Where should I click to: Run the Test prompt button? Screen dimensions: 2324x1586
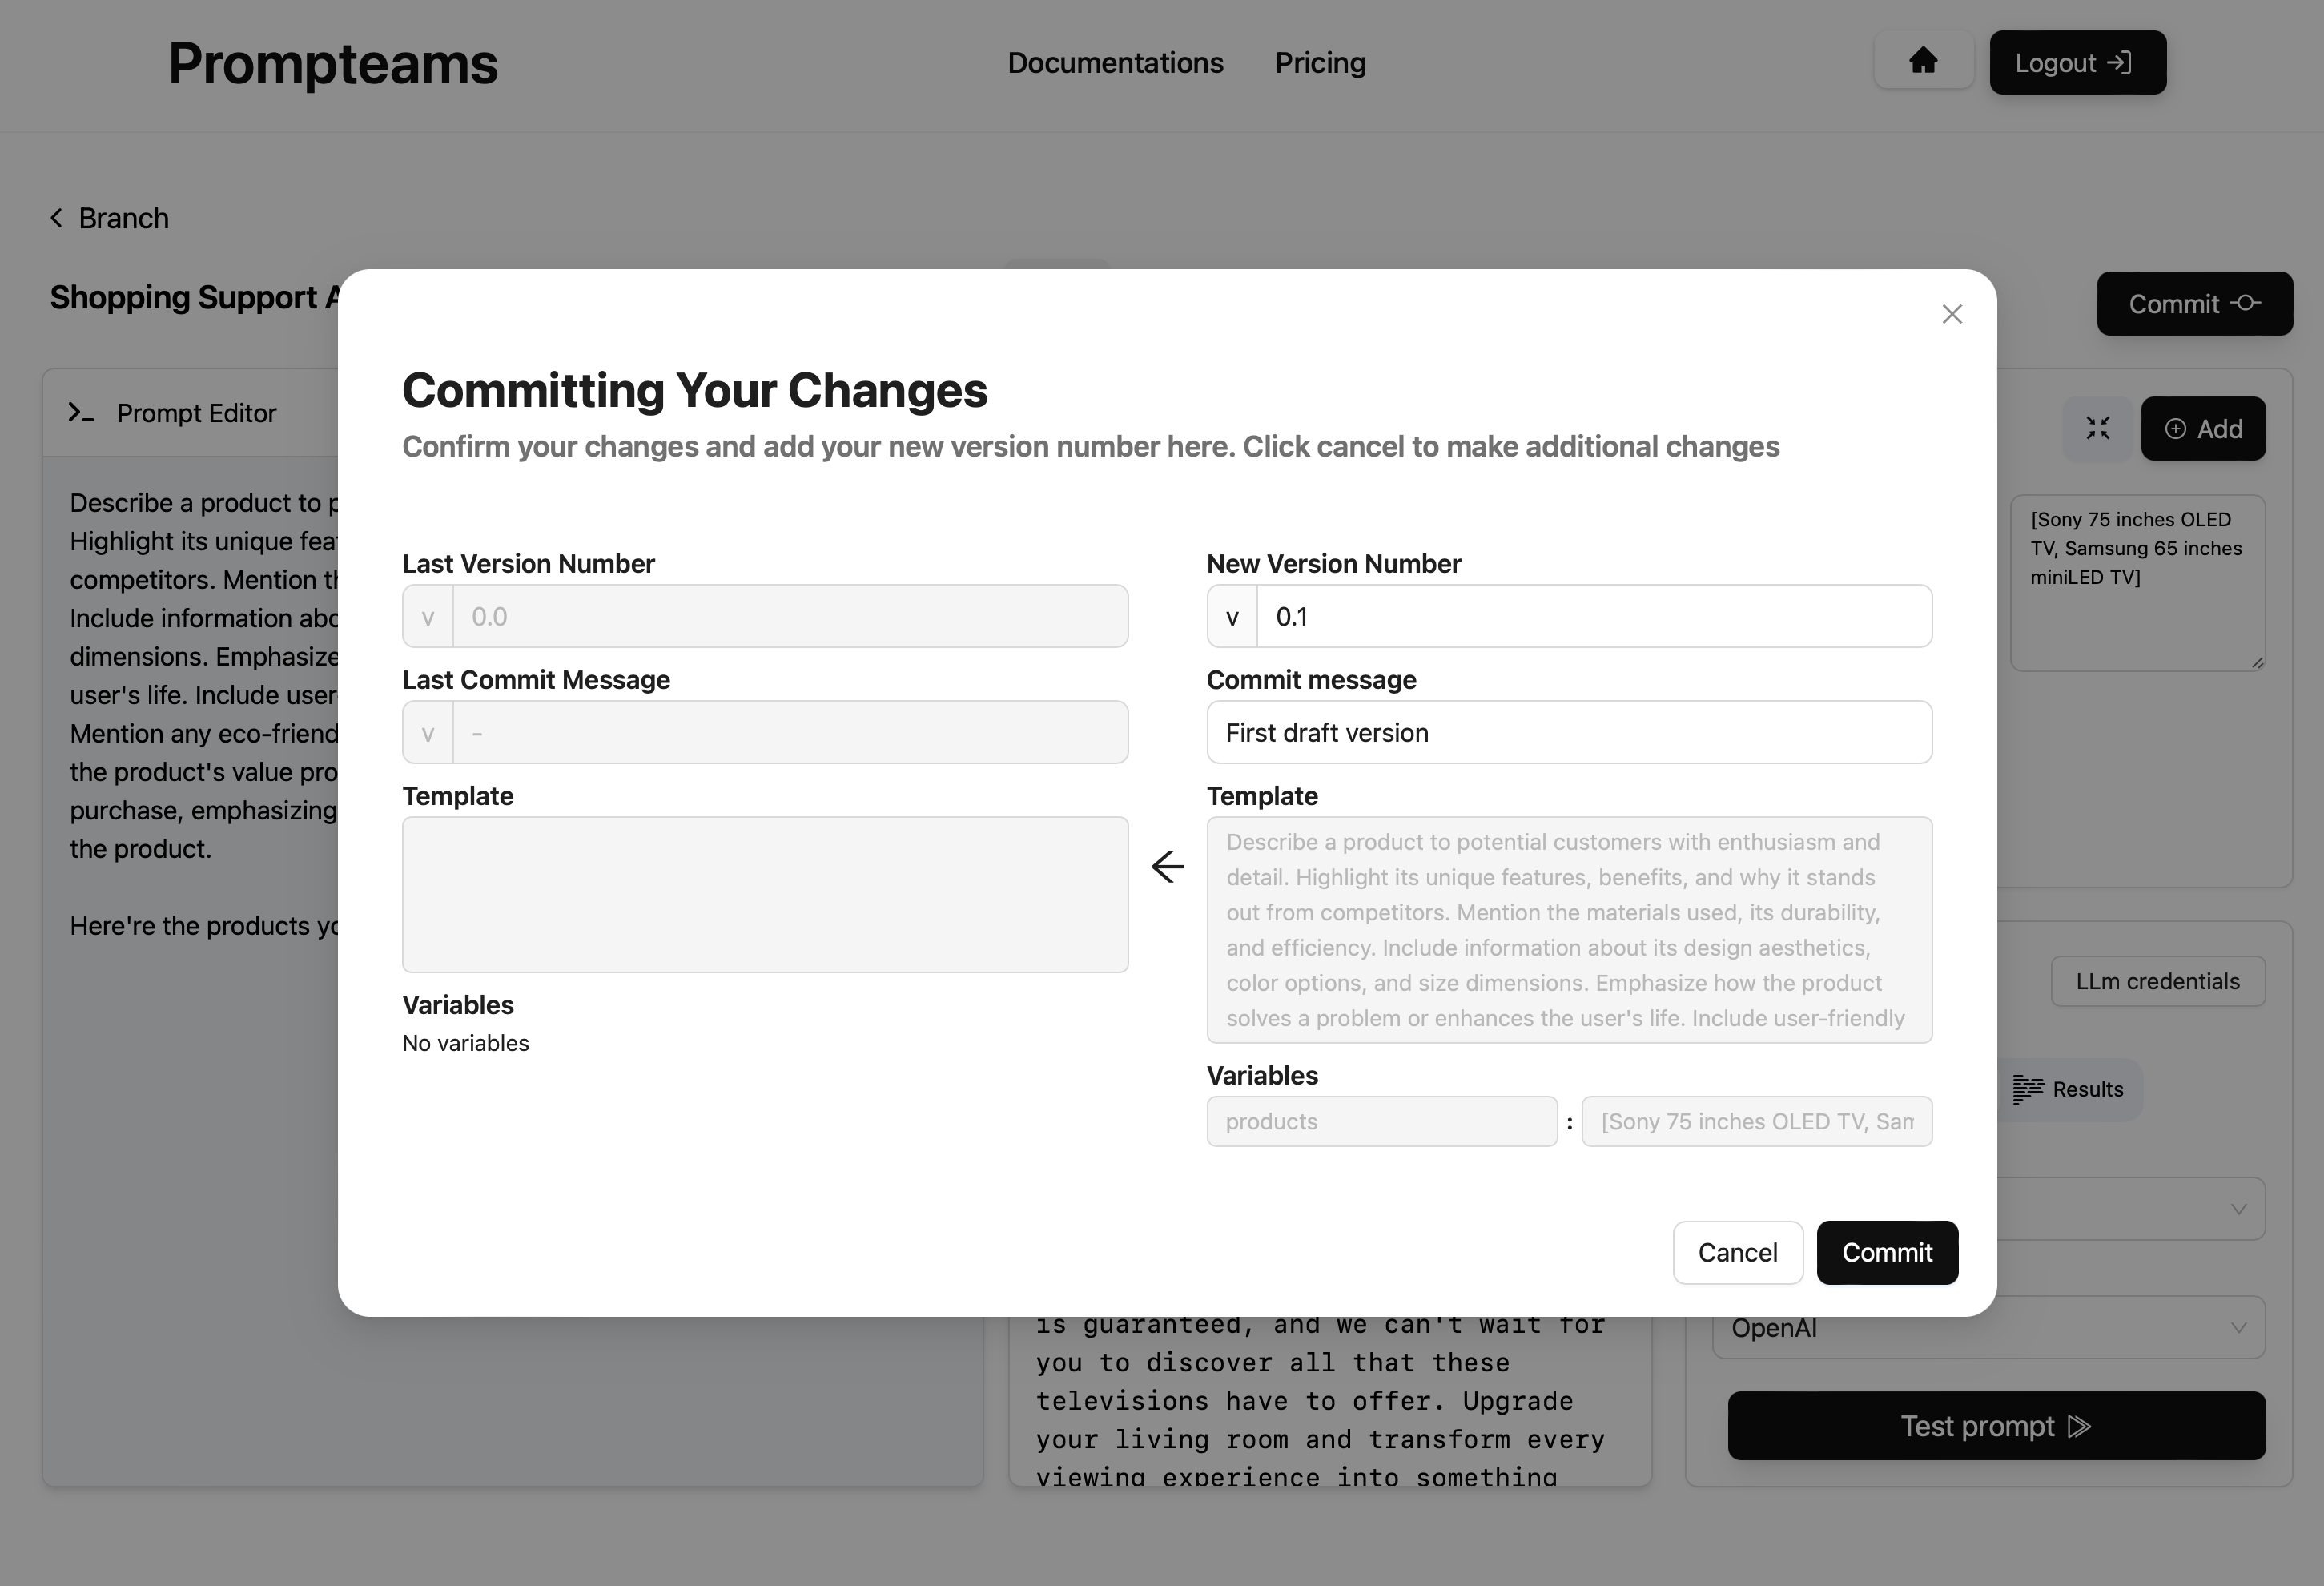pyautogui.click(x=1995, y=1425)
